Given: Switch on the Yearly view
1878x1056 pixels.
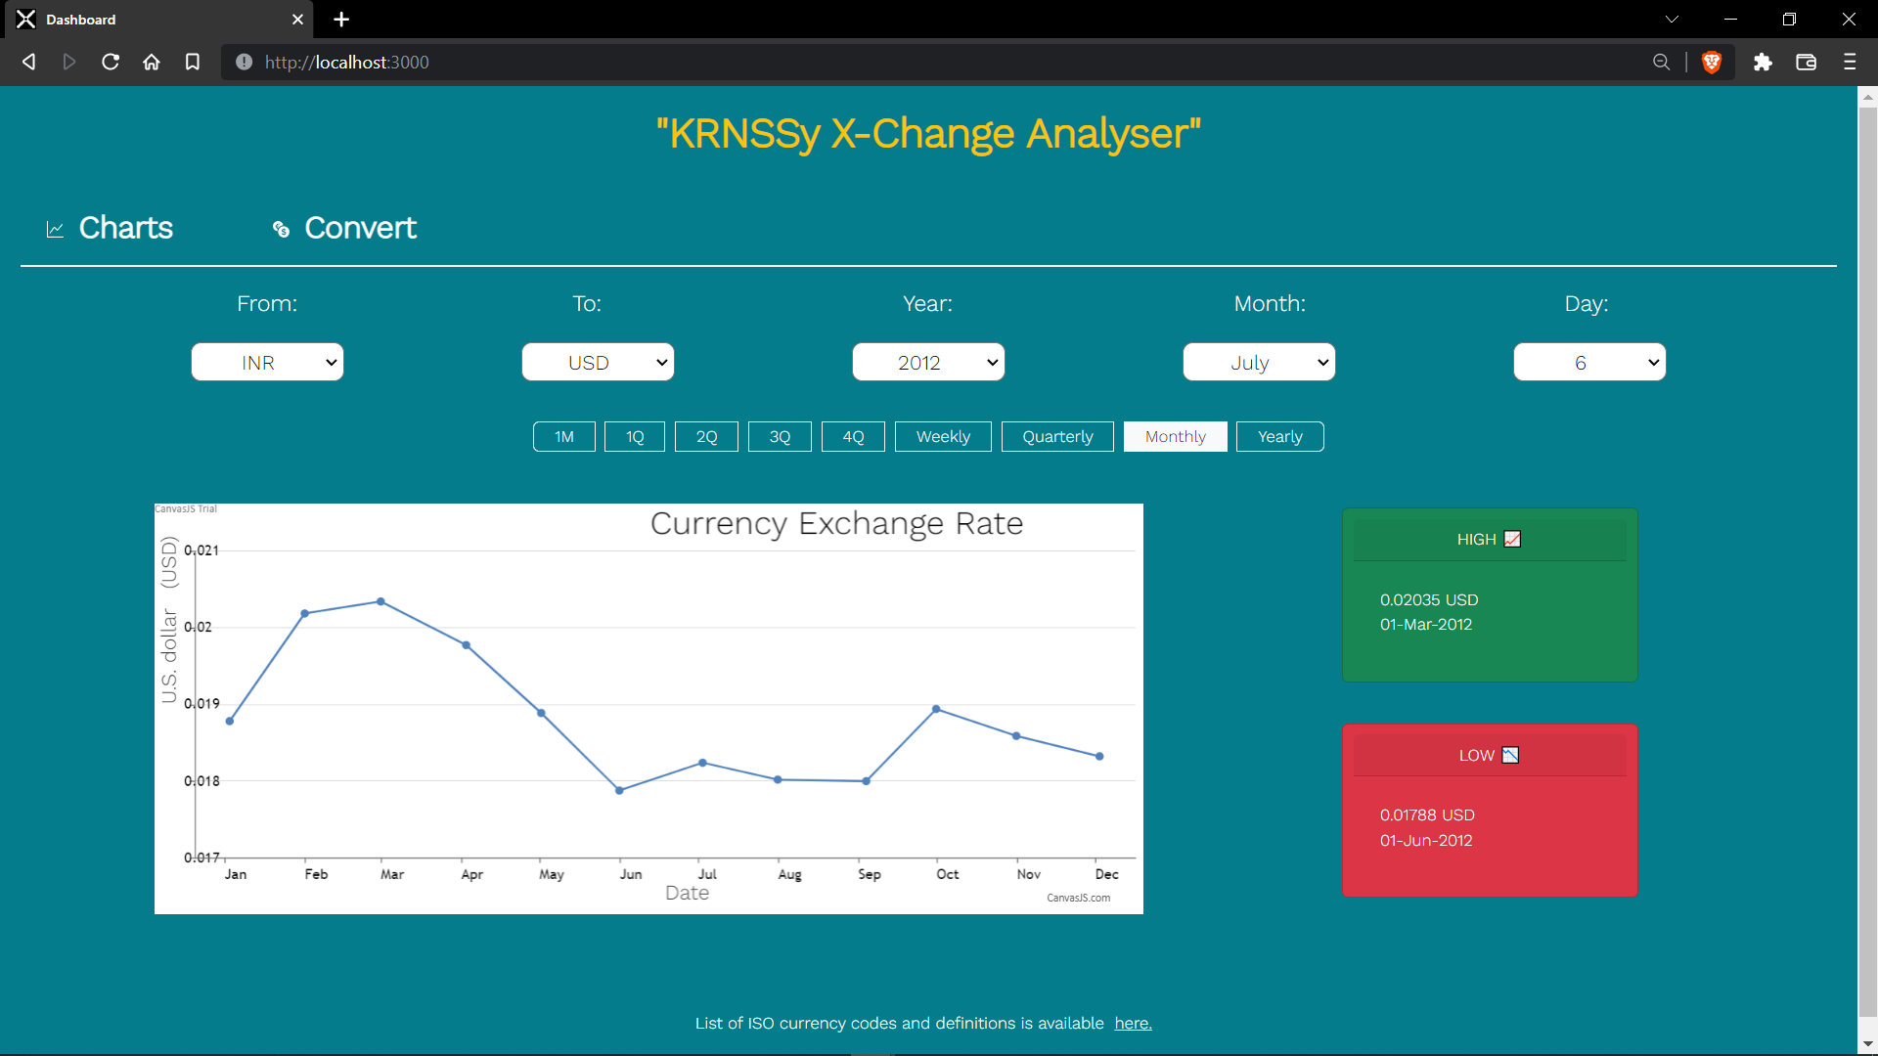Looking at the screenshot, I should [x=1279, y=436].
